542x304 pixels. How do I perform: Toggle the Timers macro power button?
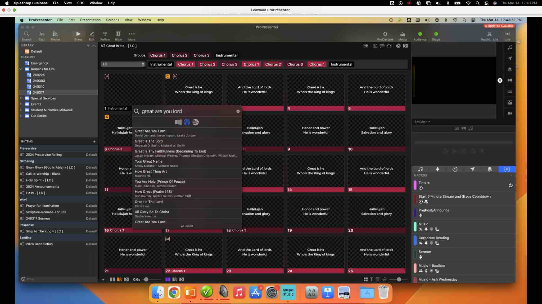pos(510,185)
